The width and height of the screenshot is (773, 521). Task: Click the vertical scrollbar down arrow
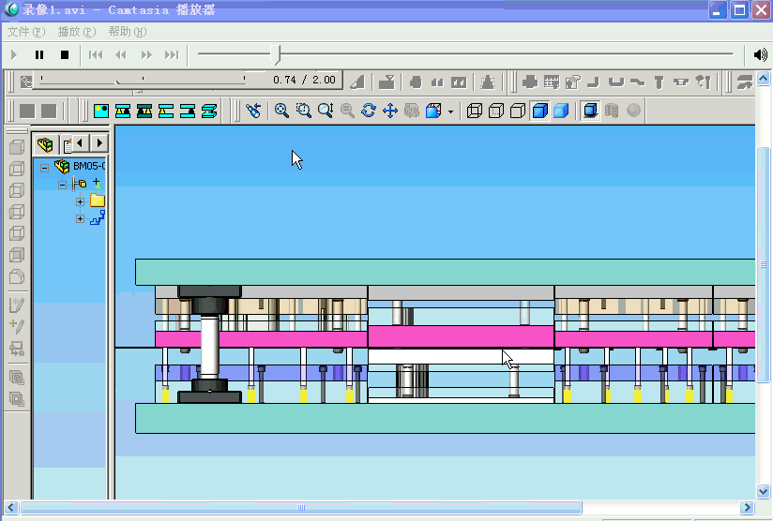point(763,491)
